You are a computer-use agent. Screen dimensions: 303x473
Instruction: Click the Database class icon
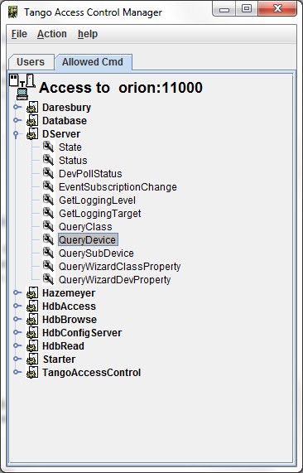click(32, 121)
